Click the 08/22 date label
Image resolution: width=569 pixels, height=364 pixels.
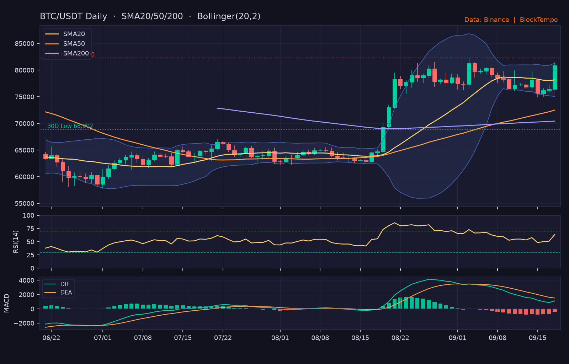400,338
